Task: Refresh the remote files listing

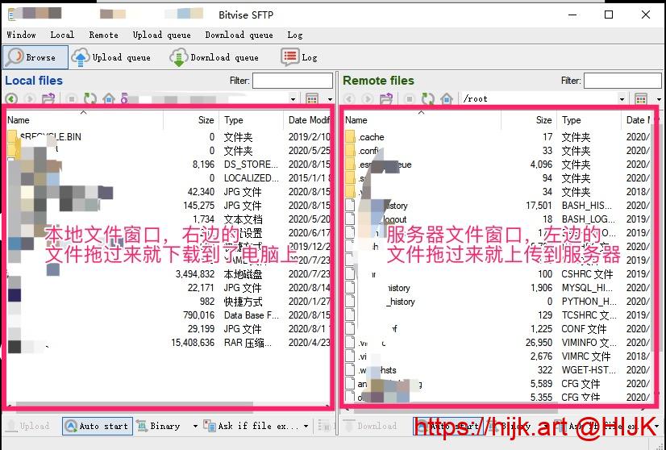Action: [x=428, y=99]
